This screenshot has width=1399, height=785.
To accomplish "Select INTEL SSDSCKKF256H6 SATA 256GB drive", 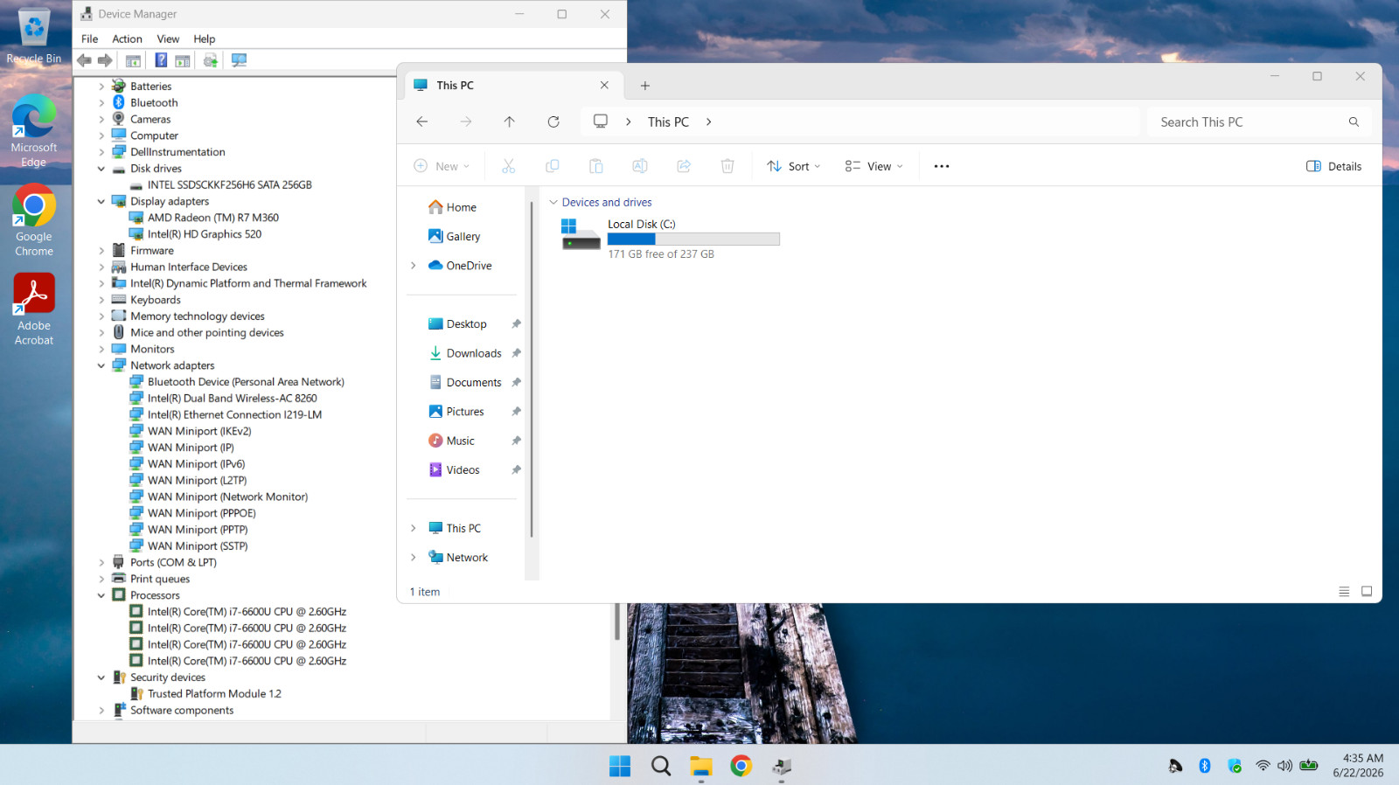I will click(229, 185).
